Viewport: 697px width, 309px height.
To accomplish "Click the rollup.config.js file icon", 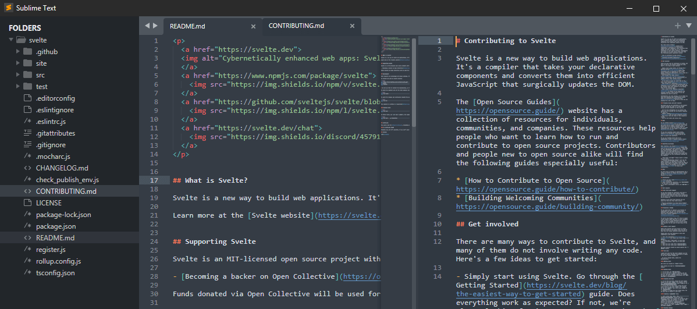I will 27,261.
